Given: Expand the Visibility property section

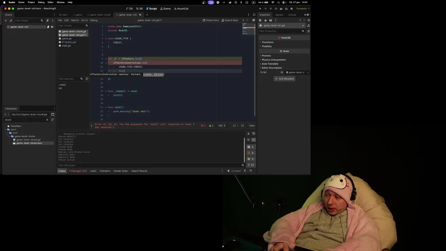Looking at the screenshot, I should [x=267, y=46].
